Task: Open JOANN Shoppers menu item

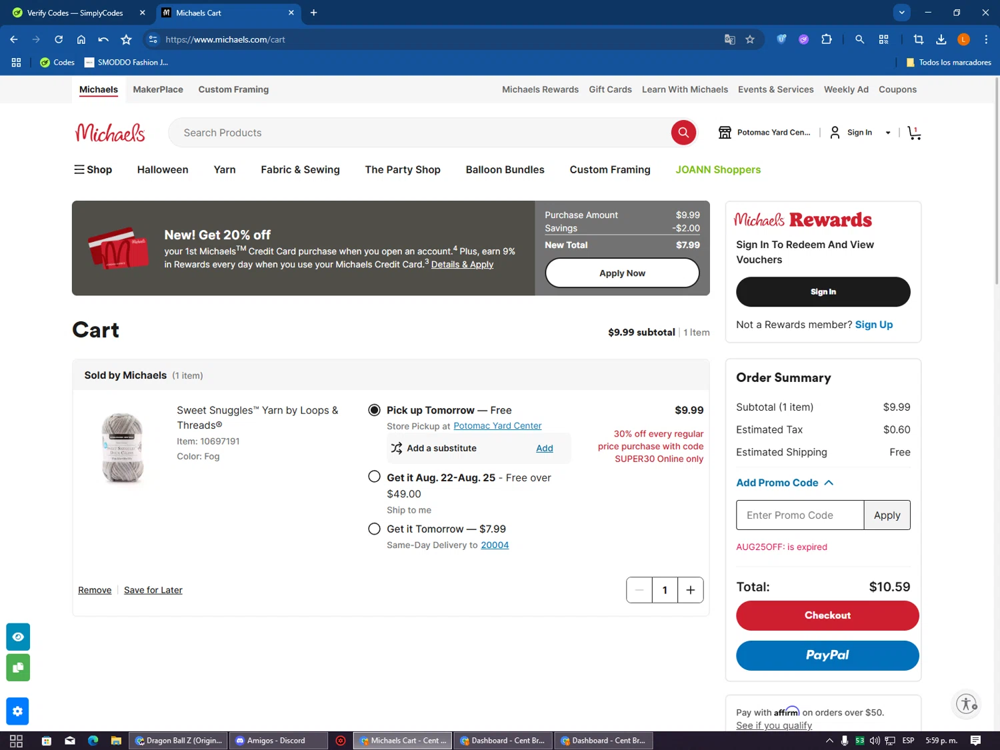Action: (718, 169)
